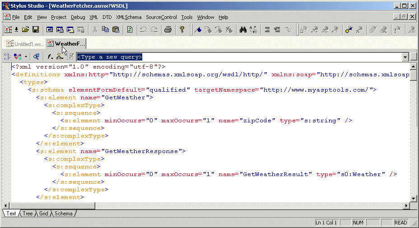Image resolution: width=419 pixels, height=228 pixels.
Task: Open help with the yellow question mark icon
Action: click(182, 30)
